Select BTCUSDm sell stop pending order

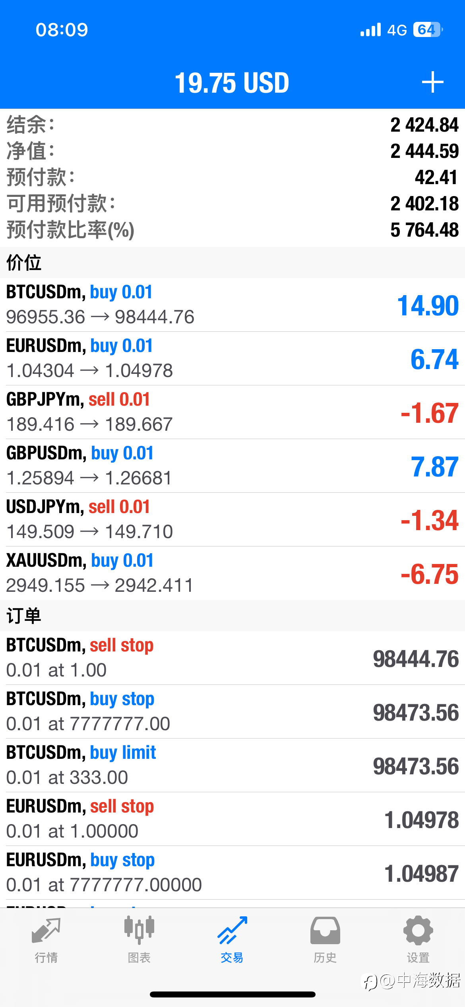point(232,658)
